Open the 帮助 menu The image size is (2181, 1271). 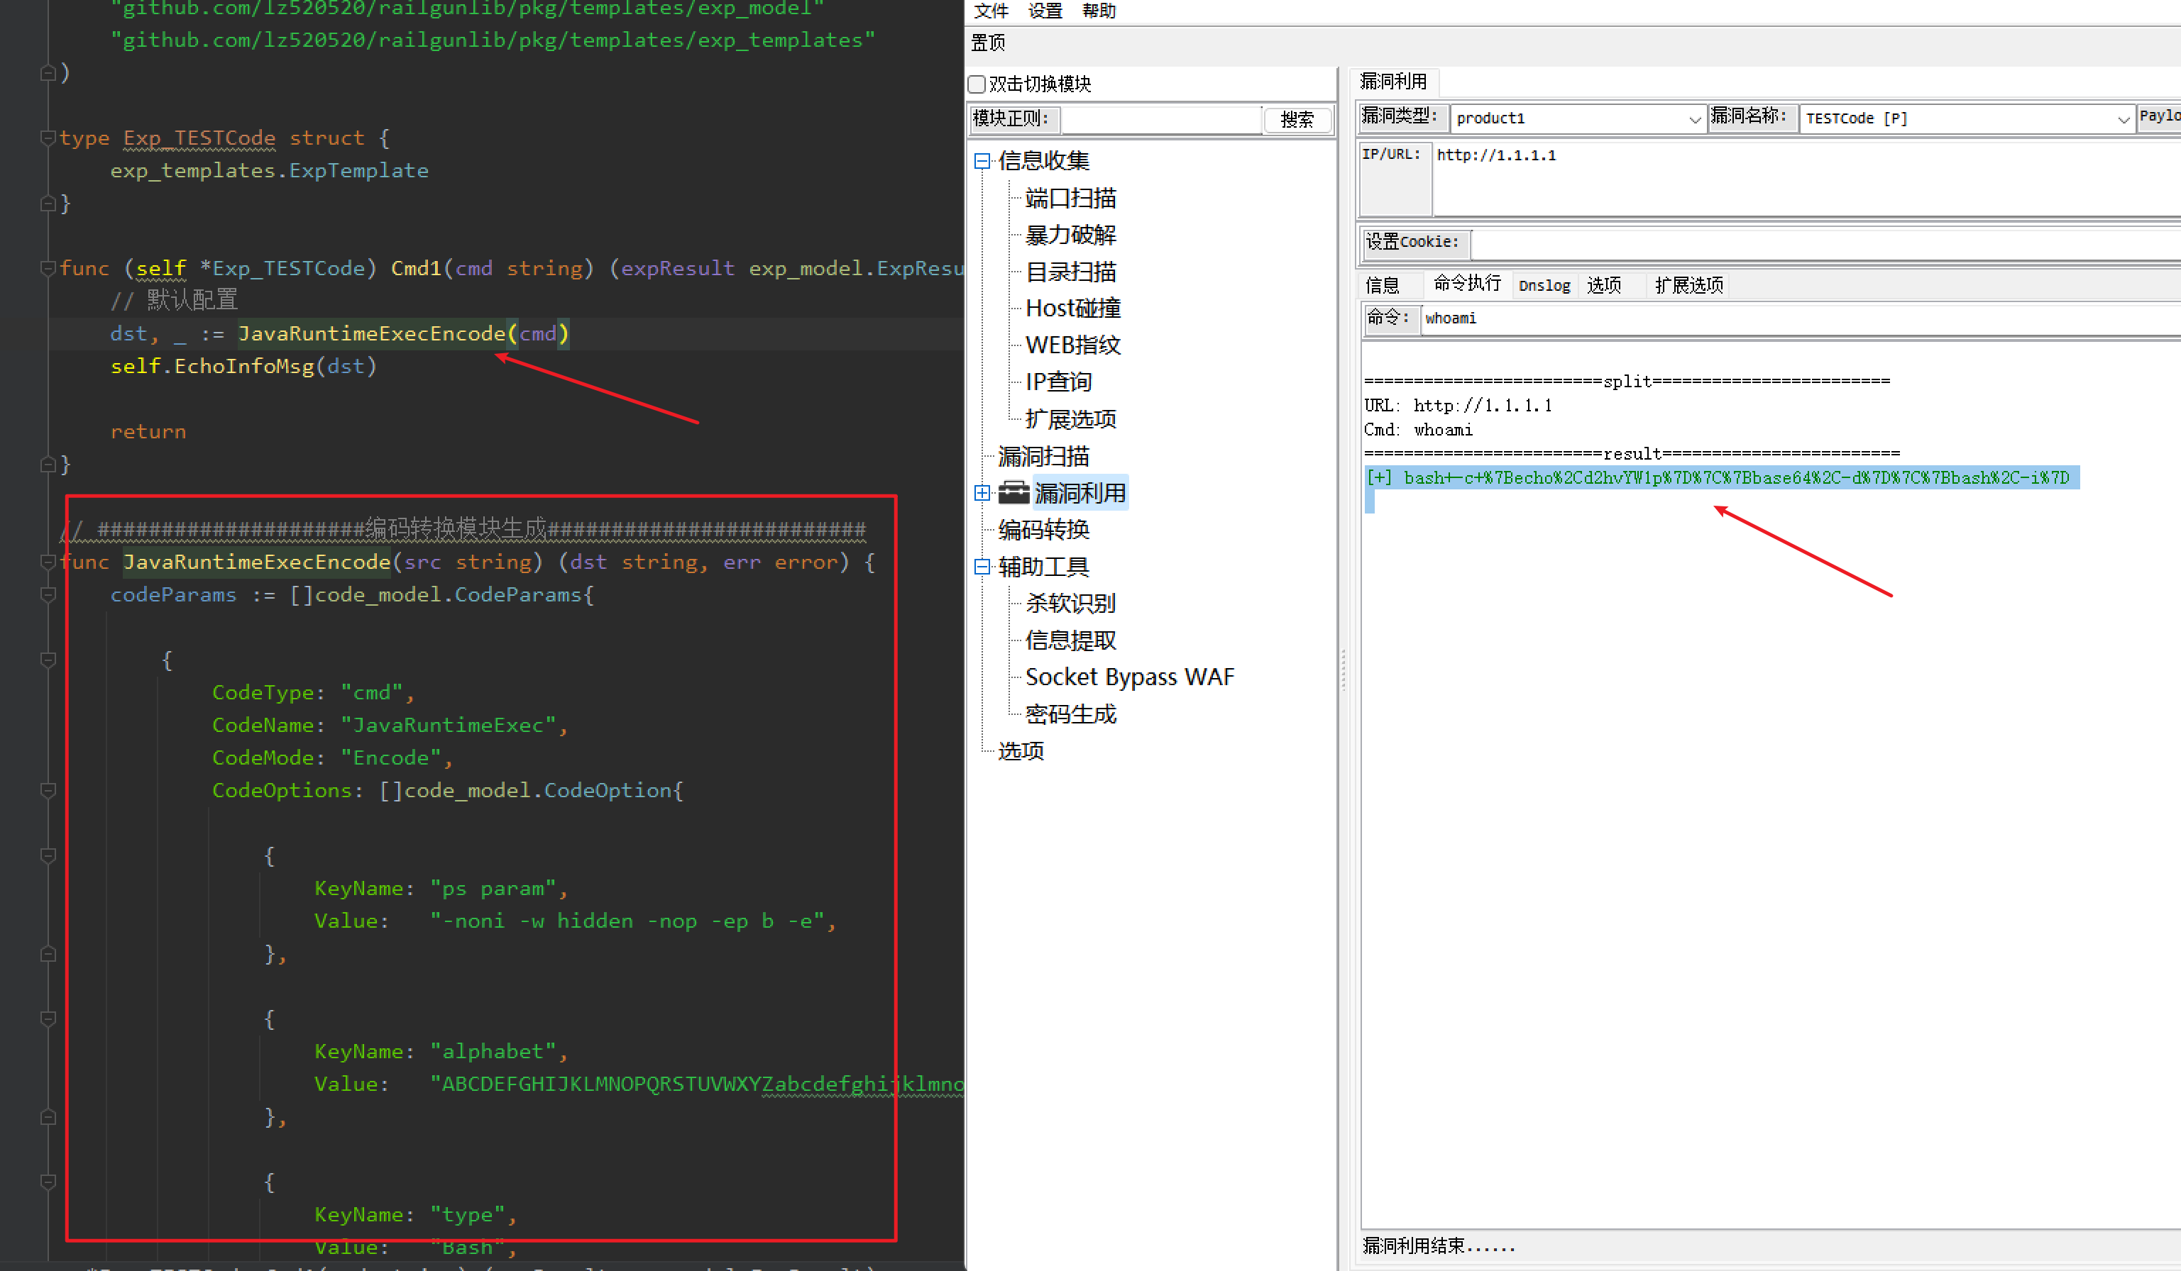coord(1098,11)
